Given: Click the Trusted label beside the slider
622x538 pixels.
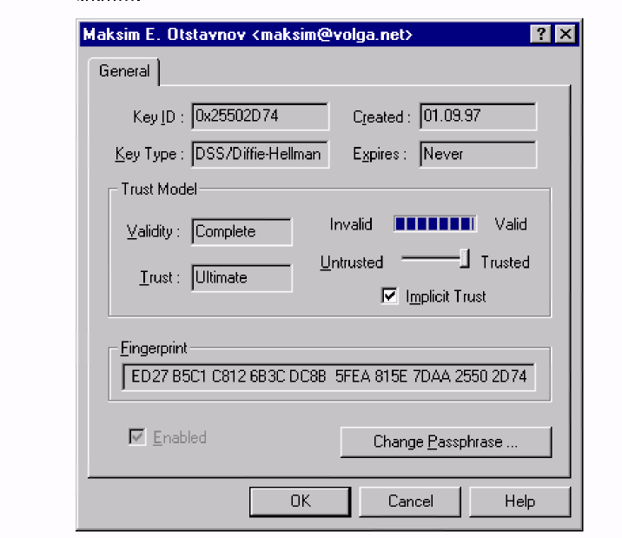Looking at the screenshot, I should [x=505, y=262].
